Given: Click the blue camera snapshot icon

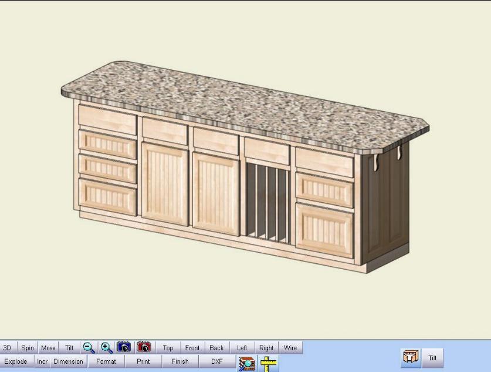Looking at the screenshot, I should [124, 347].
